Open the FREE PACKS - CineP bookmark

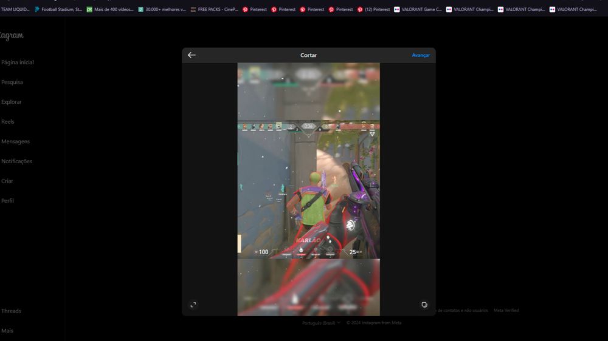click(214, 9)
